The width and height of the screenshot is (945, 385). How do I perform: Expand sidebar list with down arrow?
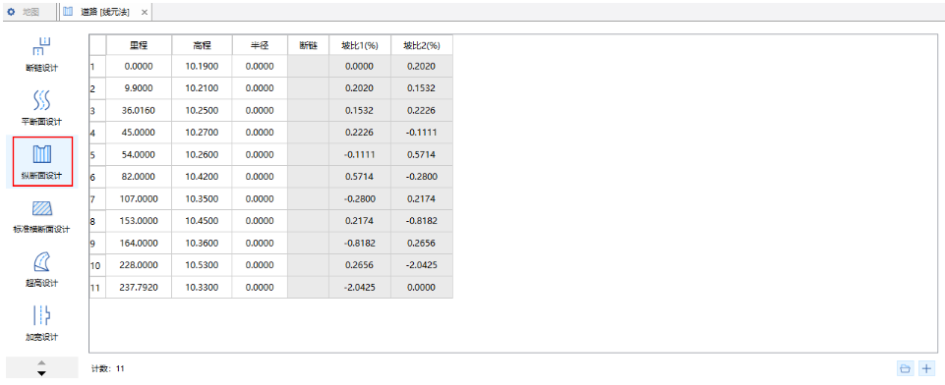coord(41,373)
